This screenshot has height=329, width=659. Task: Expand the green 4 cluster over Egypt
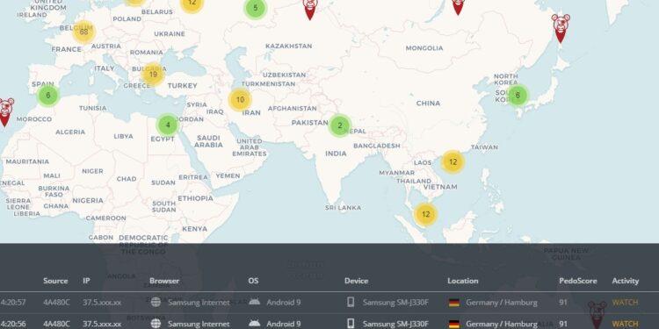(x=168, y=125)
